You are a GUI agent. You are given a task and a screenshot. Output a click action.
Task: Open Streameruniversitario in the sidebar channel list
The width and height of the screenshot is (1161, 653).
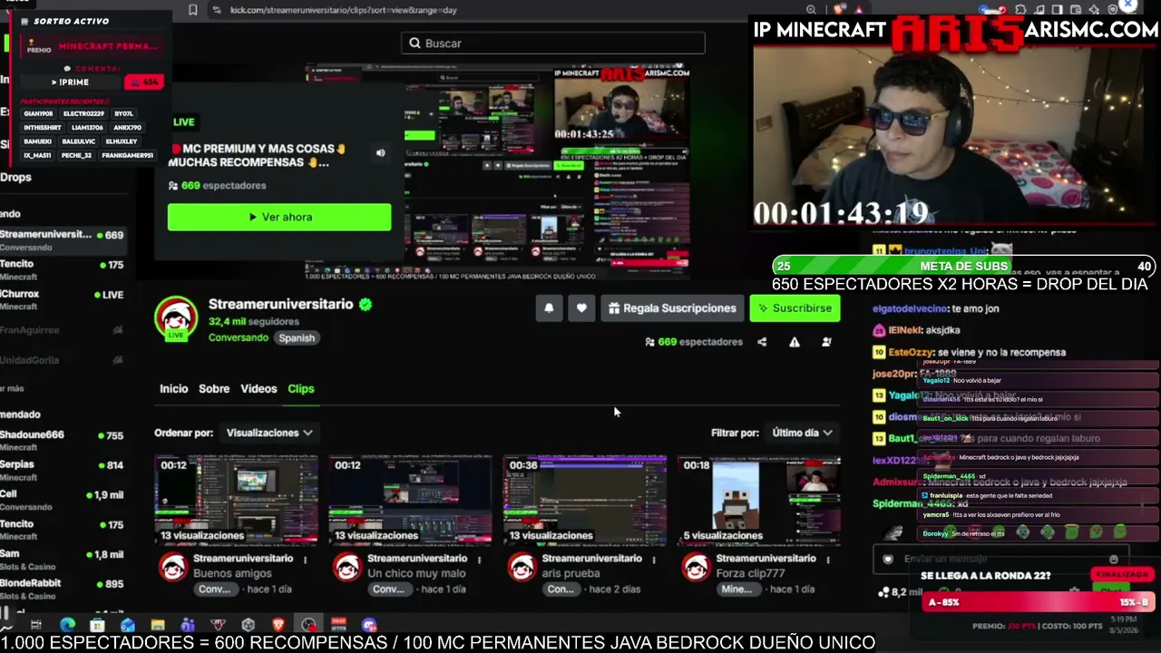click(62, 239)
